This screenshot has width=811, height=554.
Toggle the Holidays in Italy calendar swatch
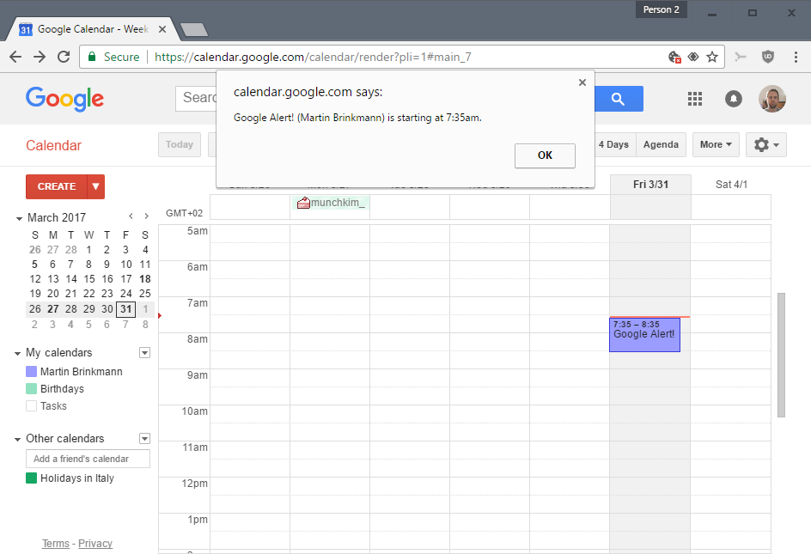31,478
